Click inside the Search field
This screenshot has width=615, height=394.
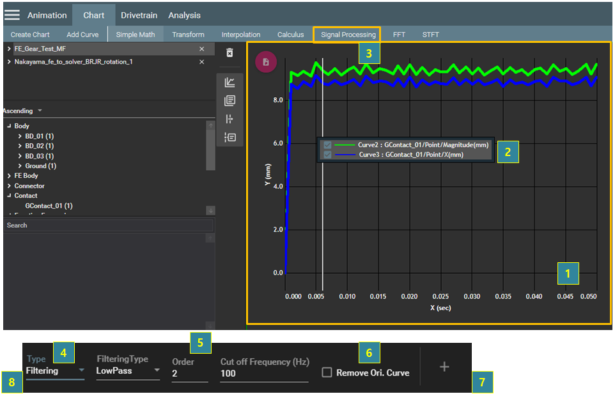click(109, 225)
